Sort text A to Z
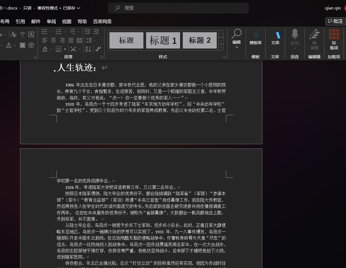The height and width of the screenshot is (268, 346). tap(88, 49)
